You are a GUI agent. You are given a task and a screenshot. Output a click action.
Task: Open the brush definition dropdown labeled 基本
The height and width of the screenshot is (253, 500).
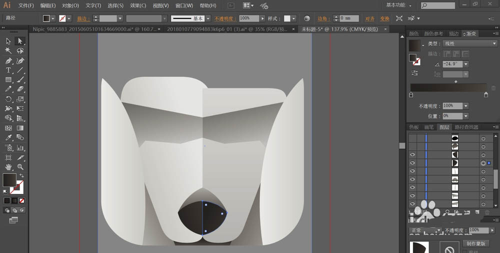(208, 18)
